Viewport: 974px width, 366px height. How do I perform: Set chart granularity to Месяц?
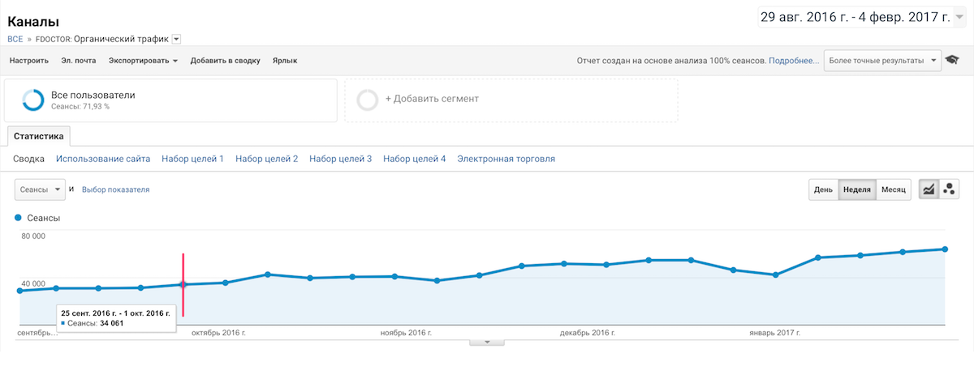(x=894, y=189)
